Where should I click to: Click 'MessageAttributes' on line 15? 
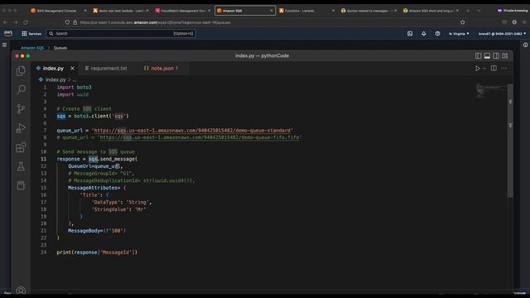pyautogui.click(x=94, y=188)
